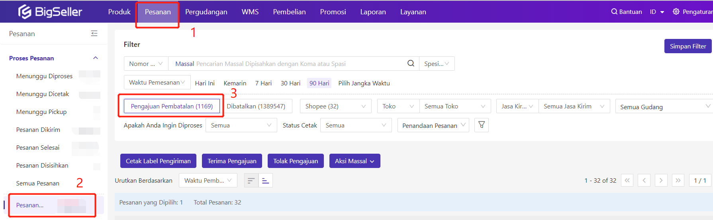The width and height of the screenshot is (713, 220).
Task: Open the Pesanan... sidebar item
Action: 54,205
